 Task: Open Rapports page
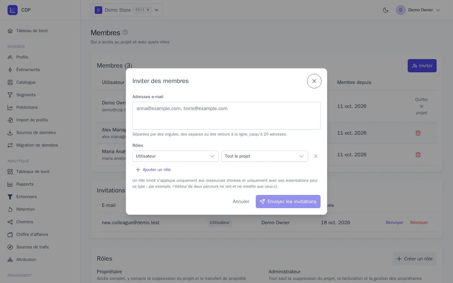[40, 184]
